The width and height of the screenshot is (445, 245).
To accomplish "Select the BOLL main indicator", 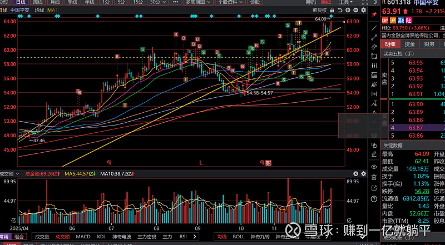I will pos(239,237).
